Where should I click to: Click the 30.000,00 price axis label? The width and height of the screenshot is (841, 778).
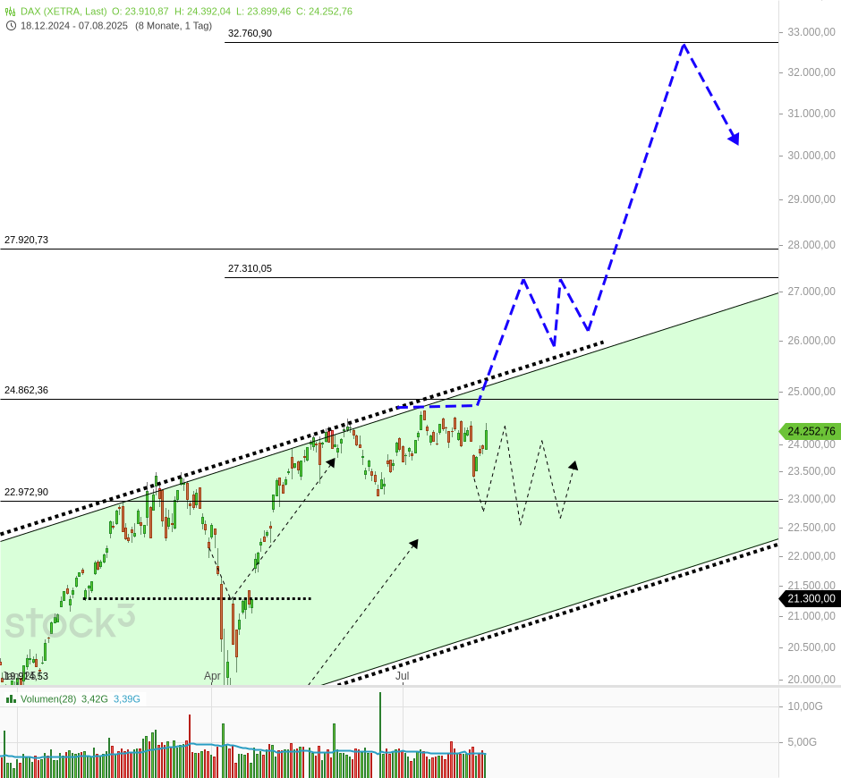[811, 156]
